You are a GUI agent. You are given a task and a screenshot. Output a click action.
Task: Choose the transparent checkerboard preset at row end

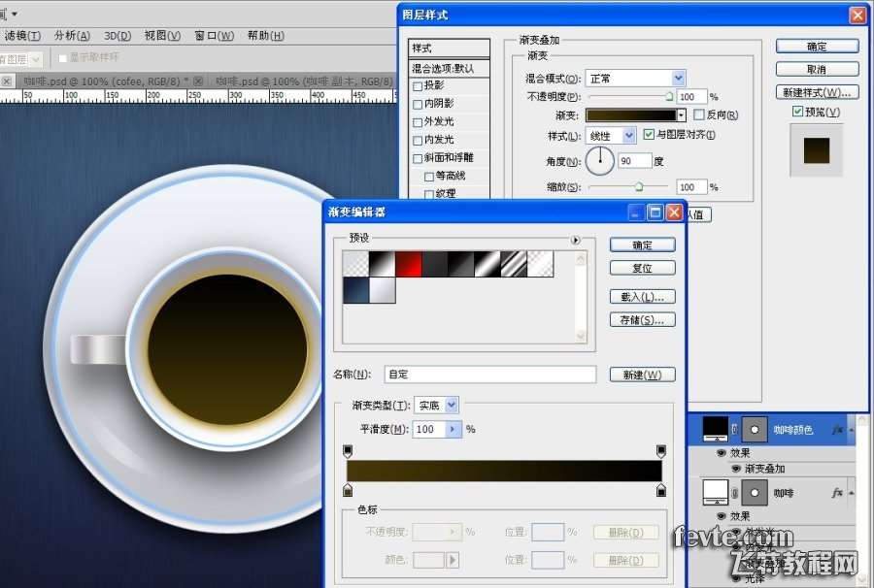click(x=540, y=264)
